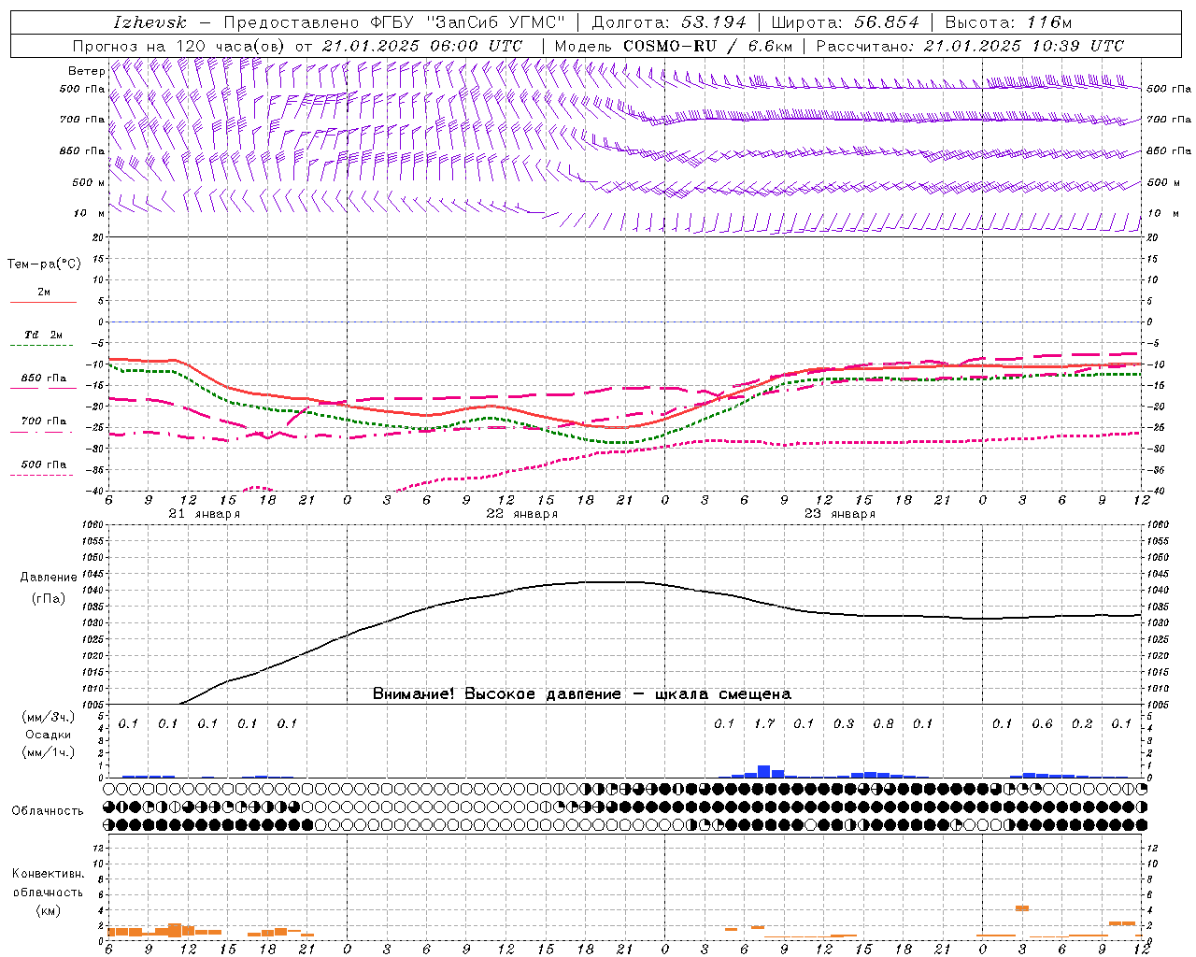Screen dimensions: 1196x957
Task: Click the "Давление" pressure panel label
Action: (x=49, y=578)
